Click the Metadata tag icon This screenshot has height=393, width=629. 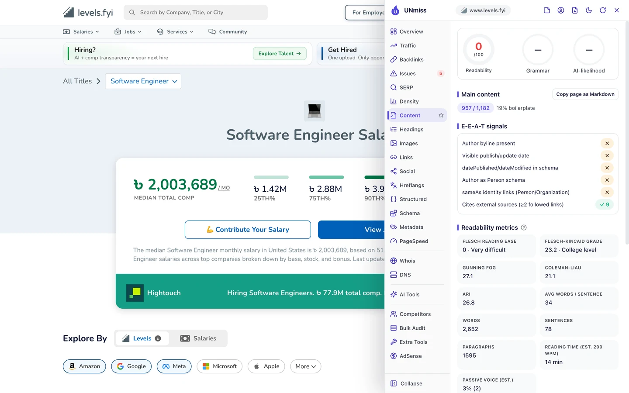[x=394, y=227]
